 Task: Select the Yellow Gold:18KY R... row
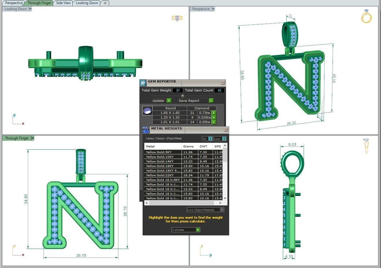click(184, 170)
